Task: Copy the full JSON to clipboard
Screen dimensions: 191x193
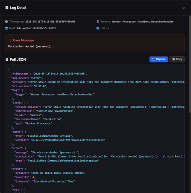Action: [x=177, y=59]
